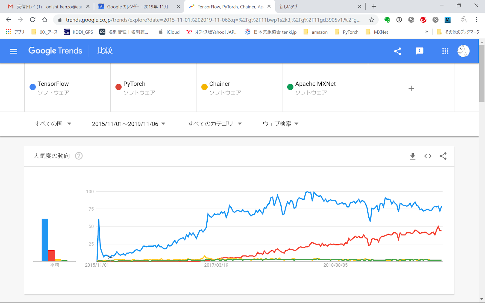Click the red PyTorch average bar
Image resolution: width=485 pixels, height=303 pixels.
(51, 256)
